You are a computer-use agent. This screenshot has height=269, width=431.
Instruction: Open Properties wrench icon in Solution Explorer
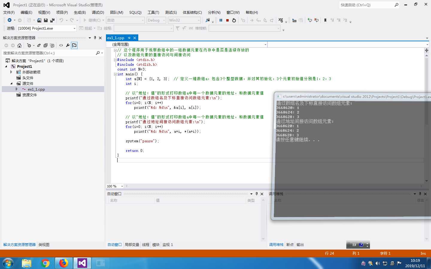click(68, 45)
